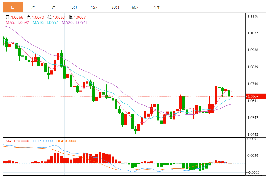This screenshot has width=268, height=176.
Task: Click the 开: 1.0666 open price value
Action: pos(14,17)
